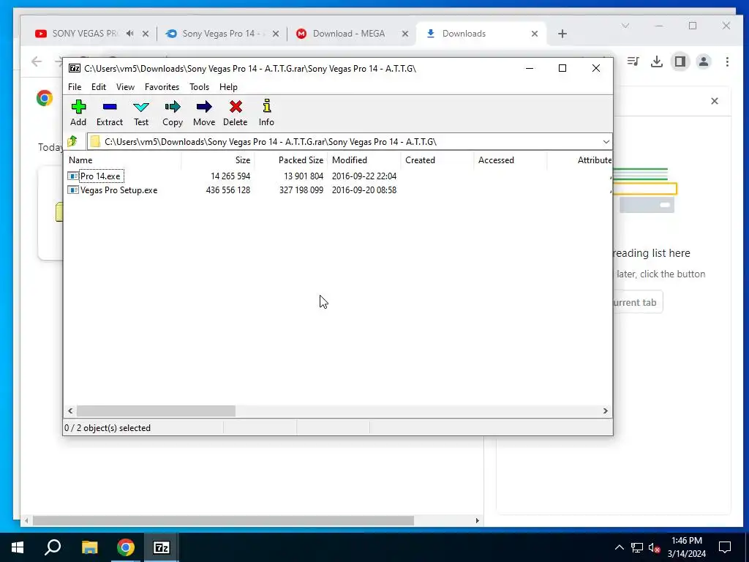Open the File menu
Screen dimensions: 749x562
pyautogui.click(x=75, y=87)
